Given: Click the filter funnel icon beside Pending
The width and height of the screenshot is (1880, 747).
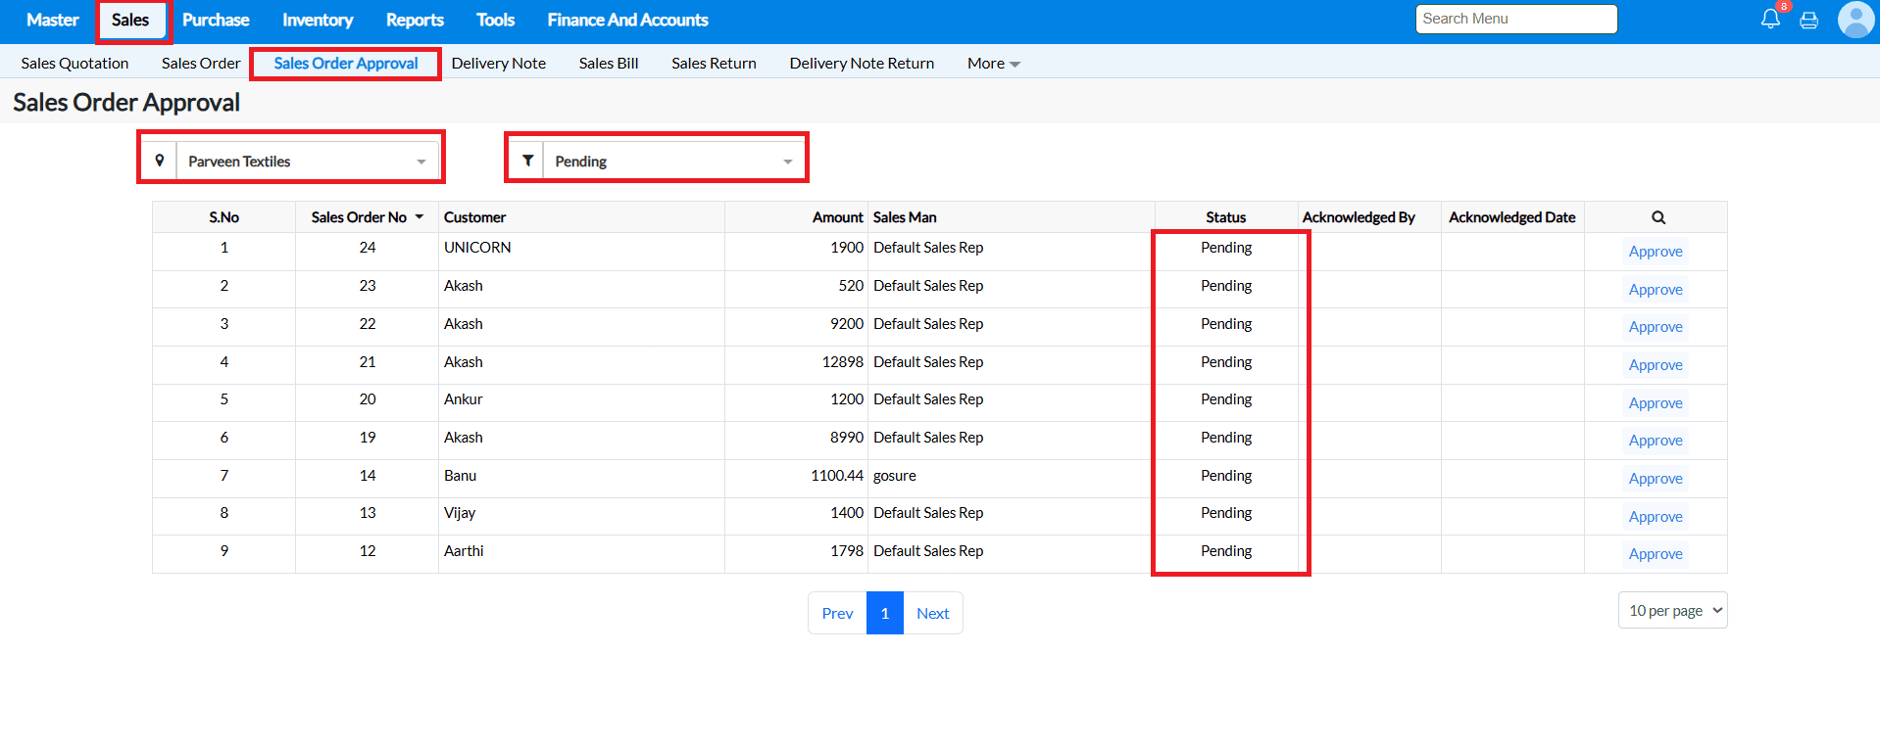Looking at the screenshot, I should [527, 161].
